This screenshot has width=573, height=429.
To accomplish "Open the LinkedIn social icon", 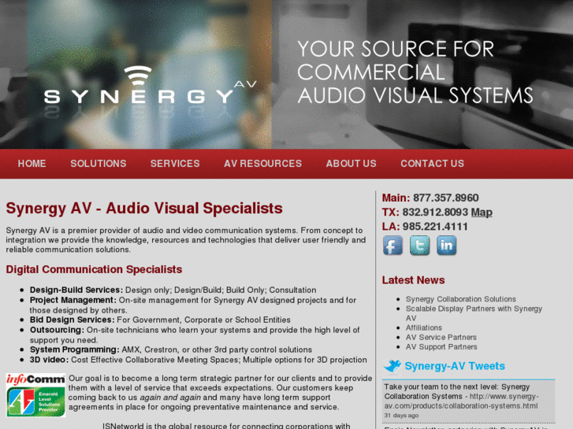I will (447, 246).
